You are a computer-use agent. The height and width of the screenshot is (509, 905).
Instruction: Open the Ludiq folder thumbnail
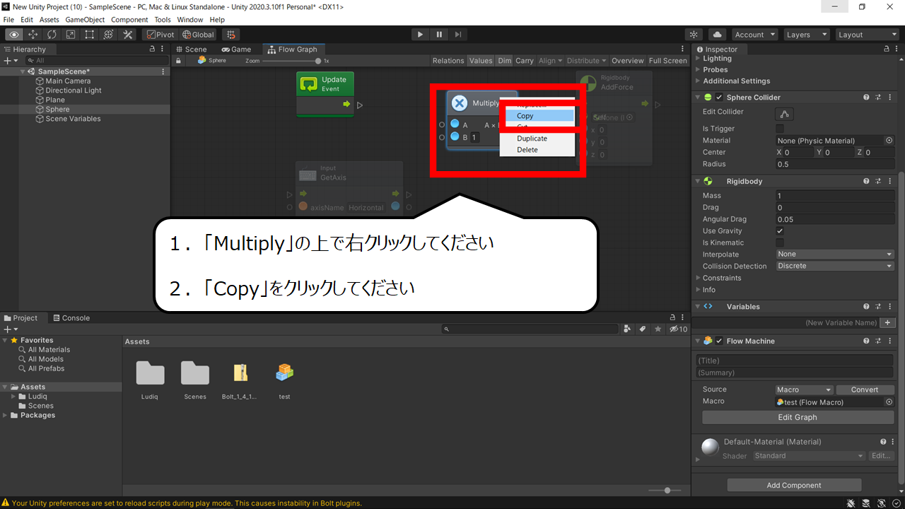click(x=150, y=373)
